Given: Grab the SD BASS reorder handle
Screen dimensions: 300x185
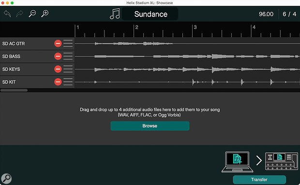Looking at the screenshot, I should click(x=68, y=57).
